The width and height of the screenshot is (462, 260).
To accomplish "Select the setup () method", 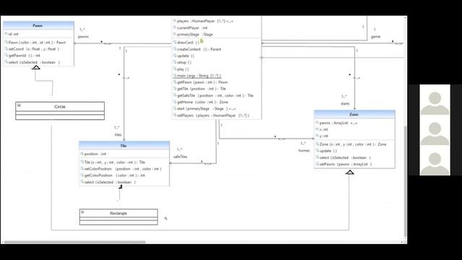I will pos(183,63).
